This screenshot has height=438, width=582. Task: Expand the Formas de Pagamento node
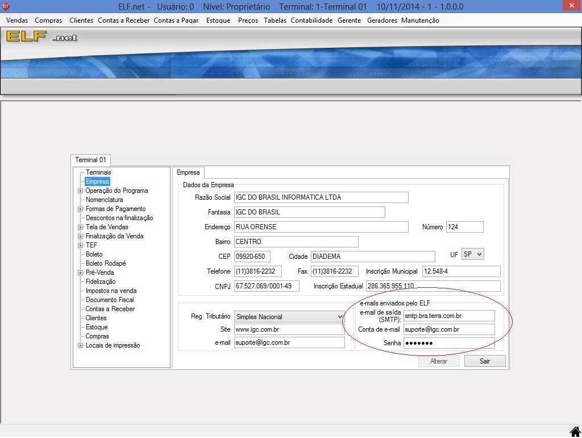[80, 209]
